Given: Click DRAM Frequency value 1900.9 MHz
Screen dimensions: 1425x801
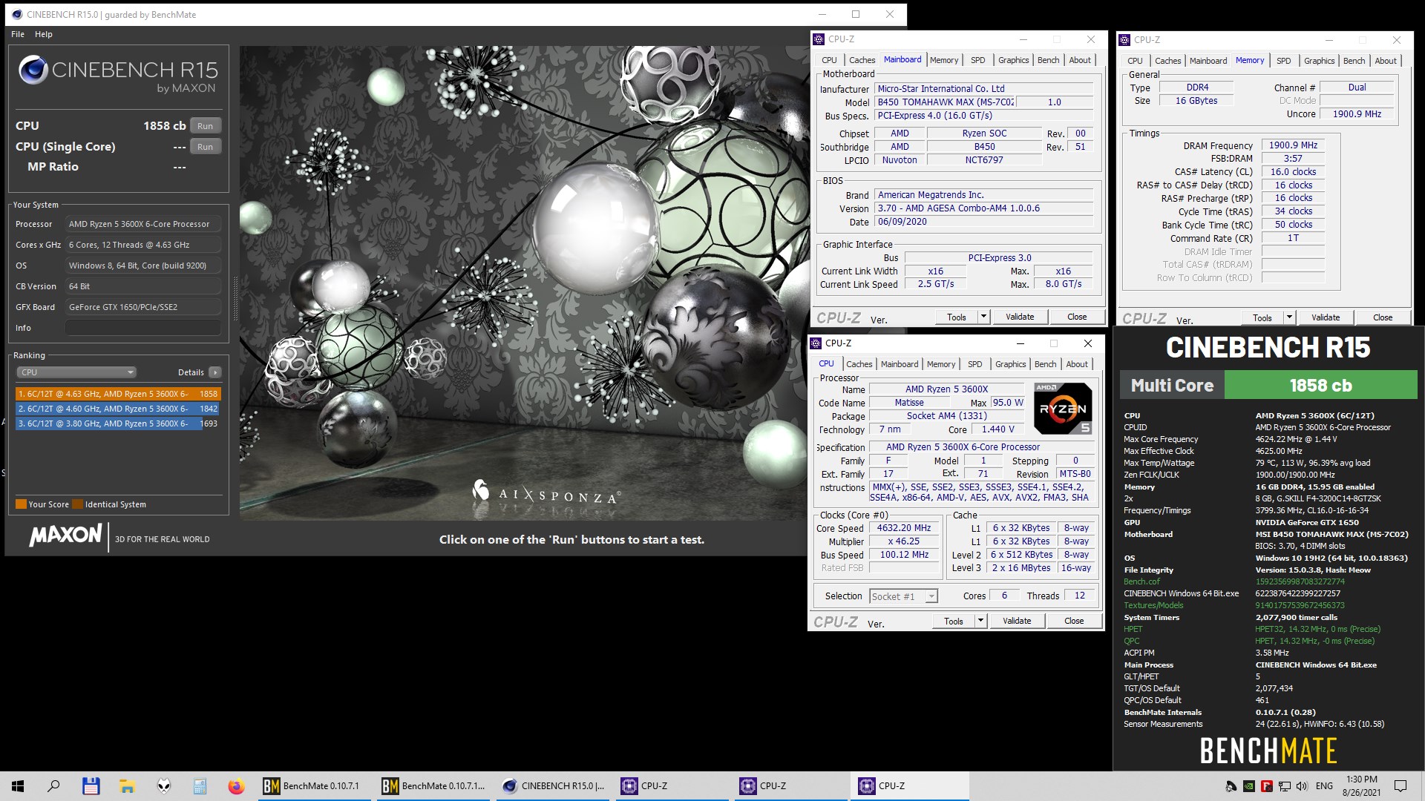Looking at the screenshot, I should [x=1293, y=145].
